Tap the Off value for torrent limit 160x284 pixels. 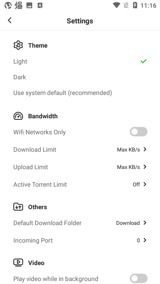(136, 184)
